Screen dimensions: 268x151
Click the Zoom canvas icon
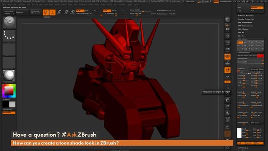pyautogui.click(x=227, y=36)
